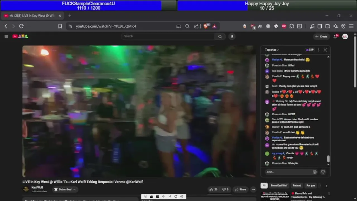357x201 pixels.
Task: Open Brave Rewards triangle icon
Action: click(x=214, y=26)
